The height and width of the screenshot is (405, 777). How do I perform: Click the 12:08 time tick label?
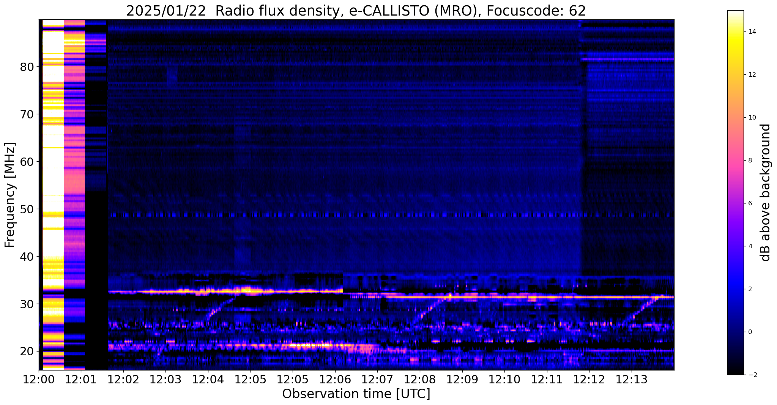click(420, 380)
